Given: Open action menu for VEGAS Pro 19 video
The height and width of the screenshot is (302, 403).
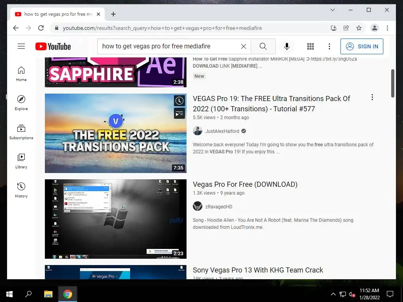Looking at the screenshot, I should click(372, 97).
